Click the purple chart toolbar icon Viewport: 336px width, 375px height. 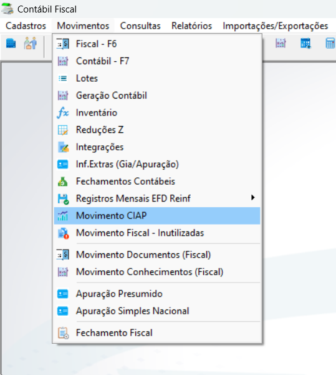(x=281, y=43)
